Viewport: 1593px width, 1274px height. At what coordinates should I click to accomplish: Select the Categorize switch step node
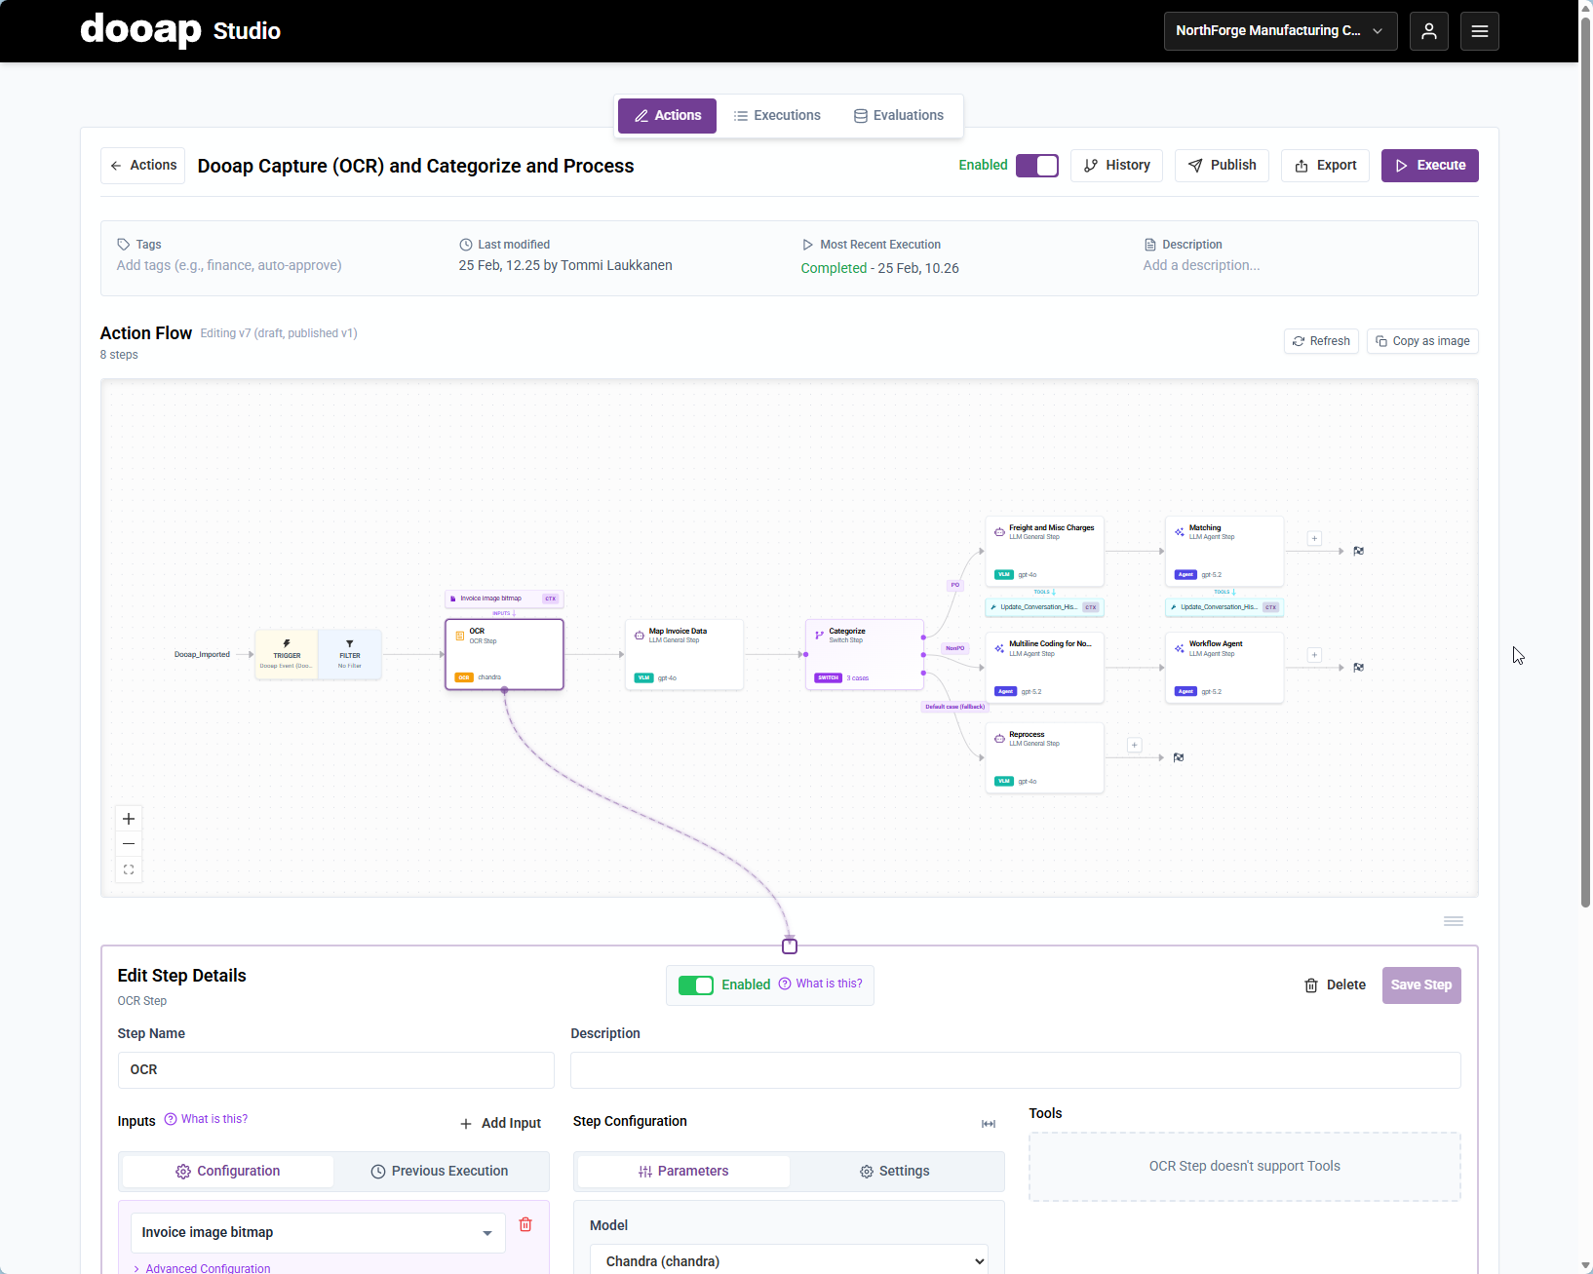click(x=865, y=654)
